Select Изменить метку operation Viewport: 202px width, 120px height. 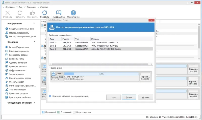point(16,59)
